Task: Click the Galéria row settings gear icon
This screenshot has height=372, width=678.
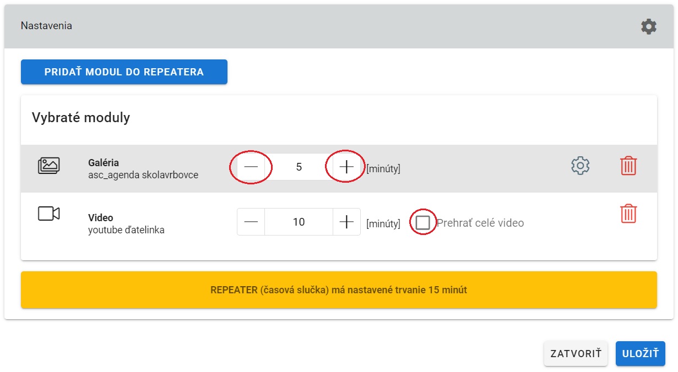Action: click(580, 166)
